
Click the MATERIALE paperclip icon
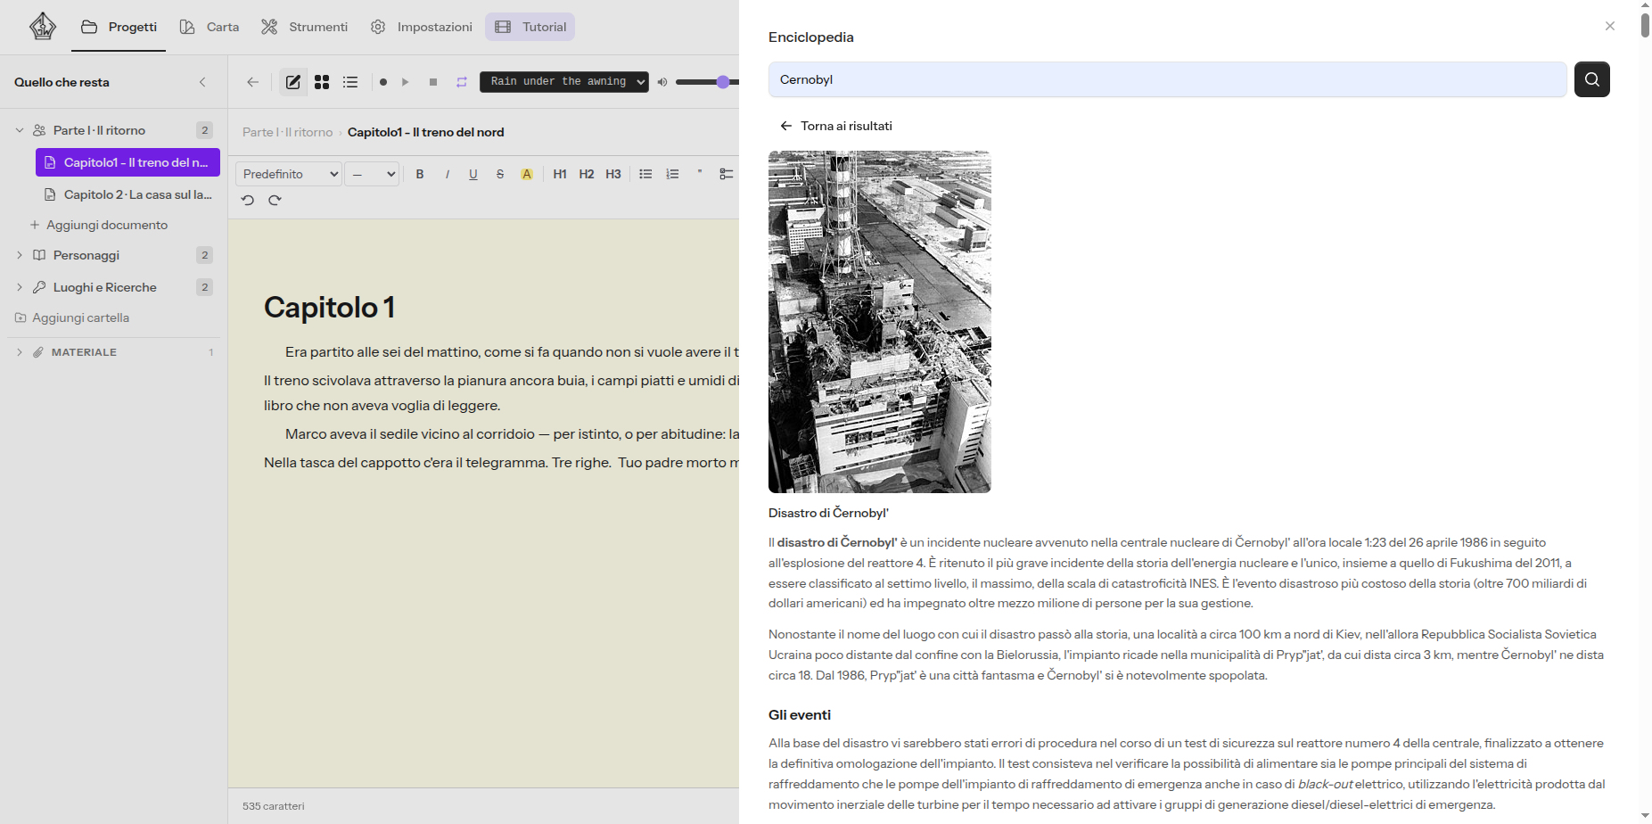click(x=38, y=352)
